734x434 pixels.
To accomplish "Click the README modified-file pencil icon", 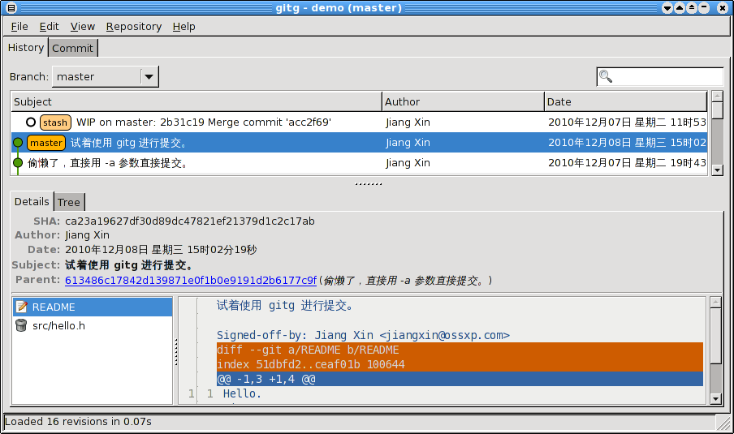I will pos(22,307).
